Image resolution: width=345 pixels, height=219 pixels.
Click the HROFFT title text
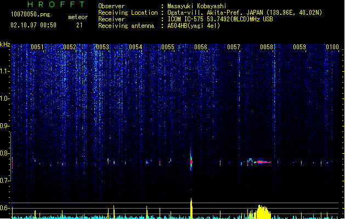(x=56, y=4)
